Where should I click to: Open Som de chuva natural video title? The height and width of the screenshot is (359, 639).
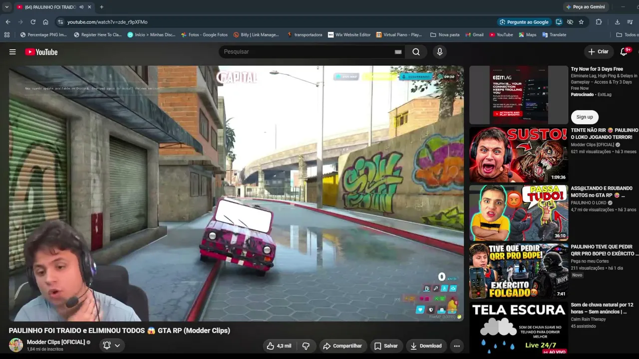(602, 308)
